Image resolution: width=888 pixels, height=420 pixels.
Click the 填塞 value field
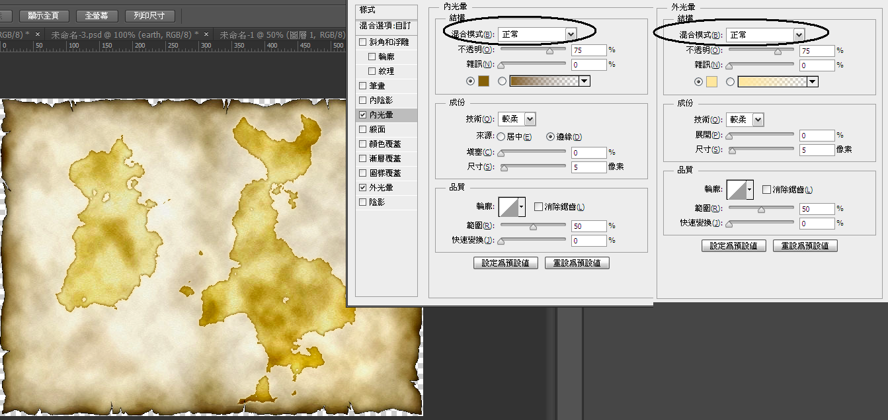[589, 153]
